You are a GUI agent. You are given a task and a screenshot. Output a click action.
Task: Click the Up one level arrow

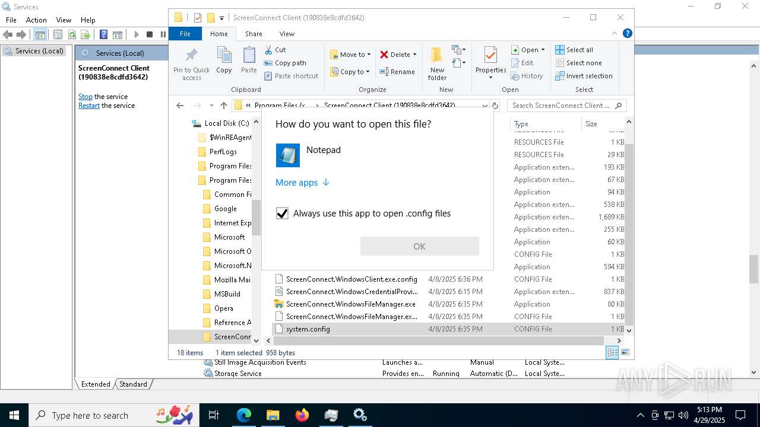(224, 106)
